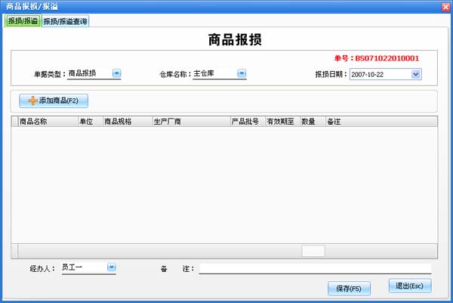Open the 报损/报溢查询 tab
453x303 pixels.
(65, 21)
